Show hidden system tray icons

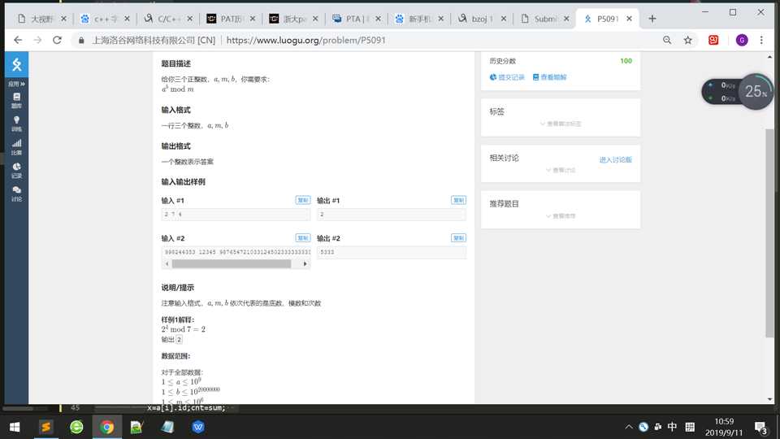click(629, 427)
